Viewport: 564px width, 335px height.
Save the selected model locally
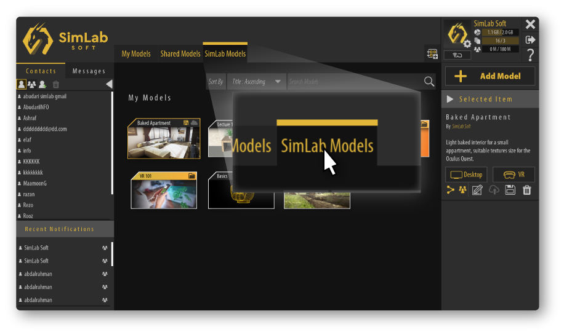pos(510,189)
